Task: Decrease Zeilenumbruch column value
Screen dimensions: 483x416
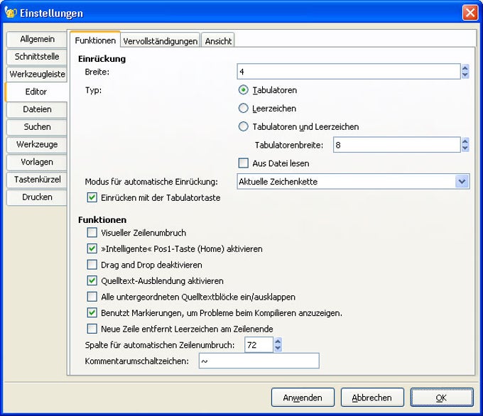Action: point(278,349)
